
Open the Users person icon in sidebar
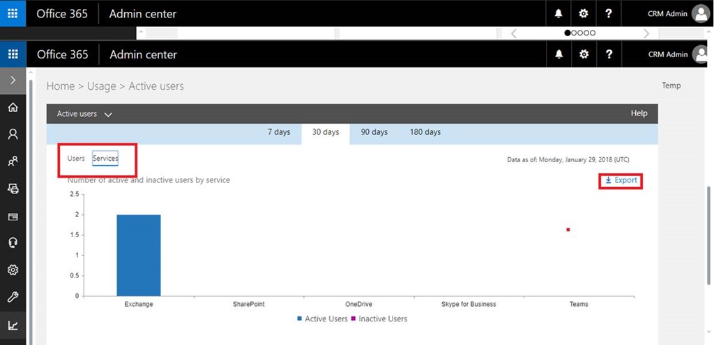(x=13, y=134)
